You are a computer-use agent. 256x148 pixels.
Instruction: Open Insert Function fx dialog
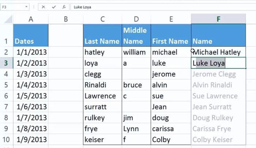point(64,7)
